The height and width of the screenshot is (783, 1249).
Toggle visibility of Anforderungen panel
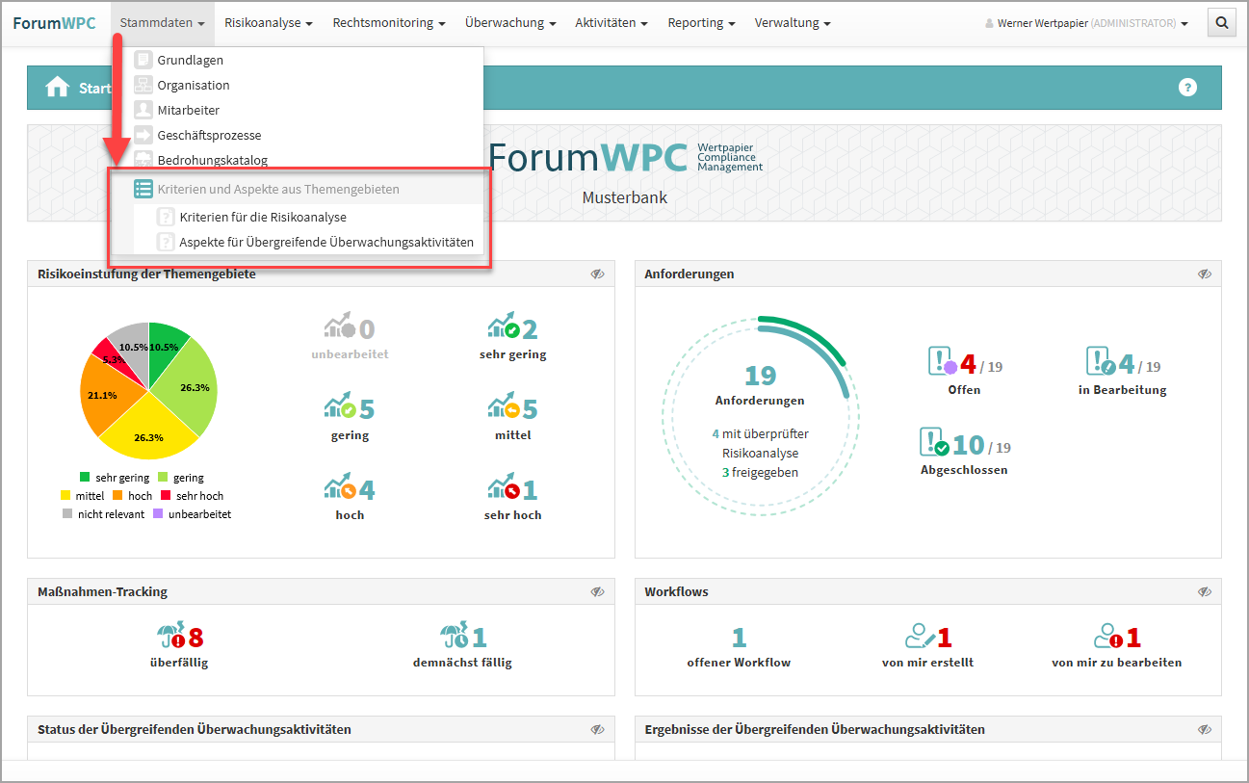point(1204,274)
